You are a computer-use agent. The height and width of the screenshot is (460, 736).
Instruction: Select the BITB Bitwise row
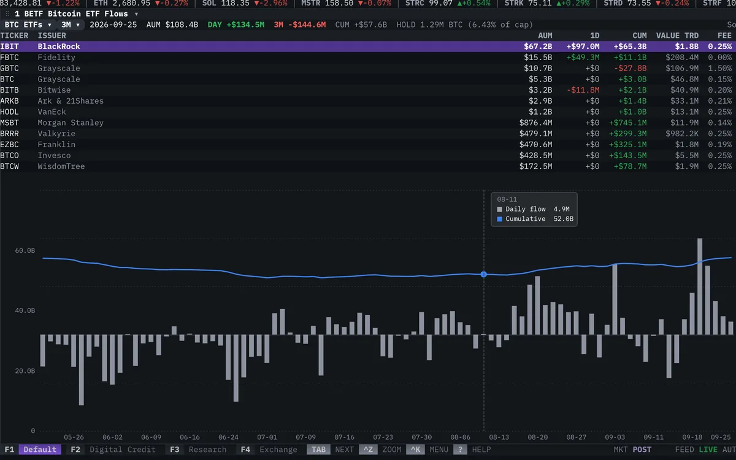[x=368, y=90]
